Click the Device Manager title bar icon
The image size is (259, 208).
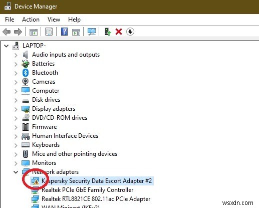click(8, 7)
